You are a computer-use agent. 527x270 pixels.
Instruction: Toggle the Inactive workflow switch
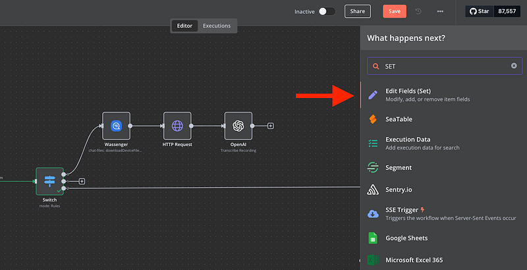[326, 11]
